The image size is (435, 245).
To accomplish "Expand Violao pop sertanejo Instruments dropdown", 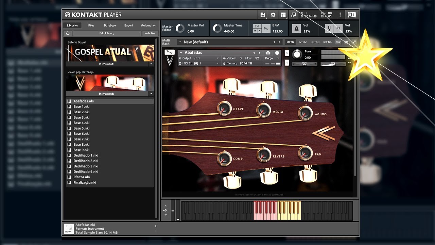I will point(151,94).
